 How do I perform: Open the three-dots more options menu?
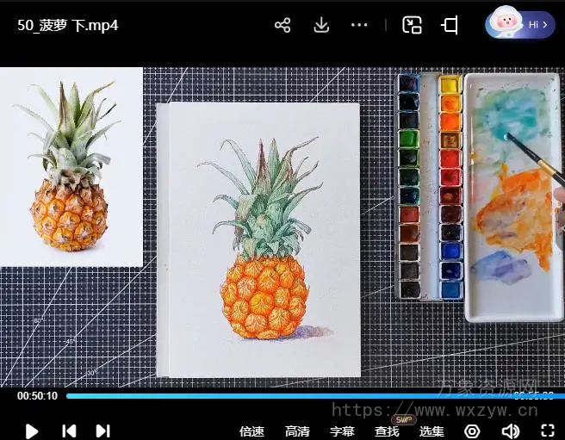(x=359, y=25)
